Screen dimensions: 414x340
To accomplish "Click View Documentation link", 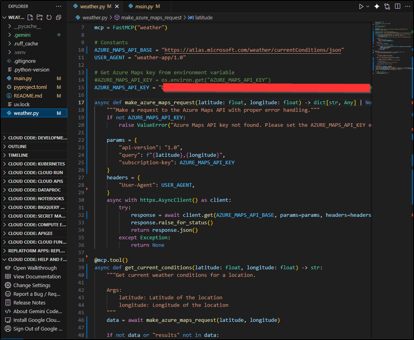I will 37,277.
